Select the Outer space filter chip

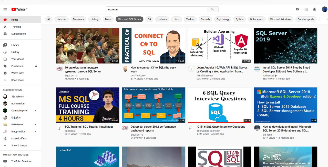click(257, 19)
